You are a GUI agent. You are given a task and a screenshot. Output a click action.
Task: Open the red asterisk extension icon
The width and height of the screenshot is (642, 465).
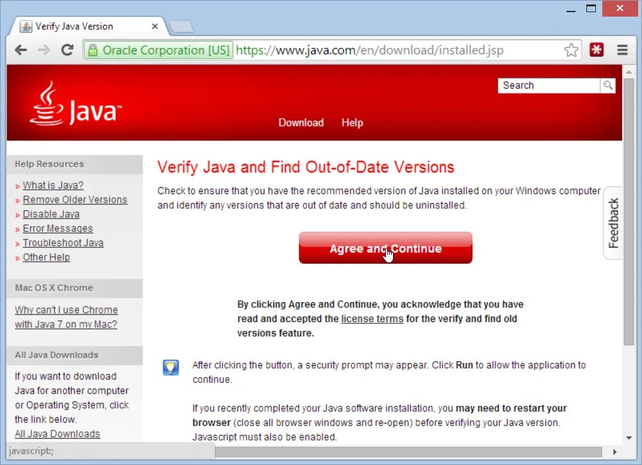coord(597,50)
